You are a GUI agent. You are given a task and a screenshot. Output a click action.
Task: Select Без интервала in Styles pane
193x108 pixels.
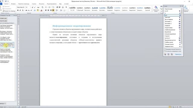pos(172,19)
